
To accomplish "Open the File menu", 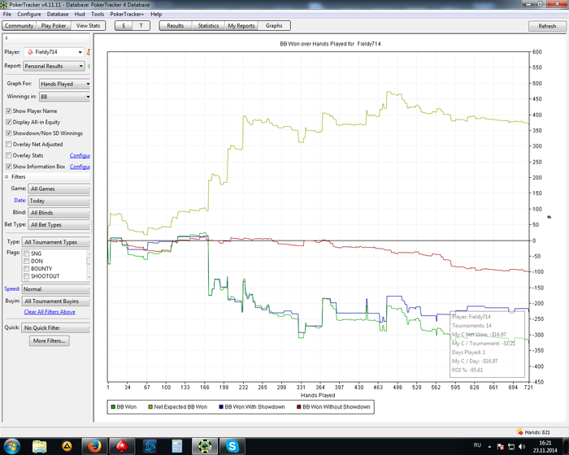I will tap(7, 14).
